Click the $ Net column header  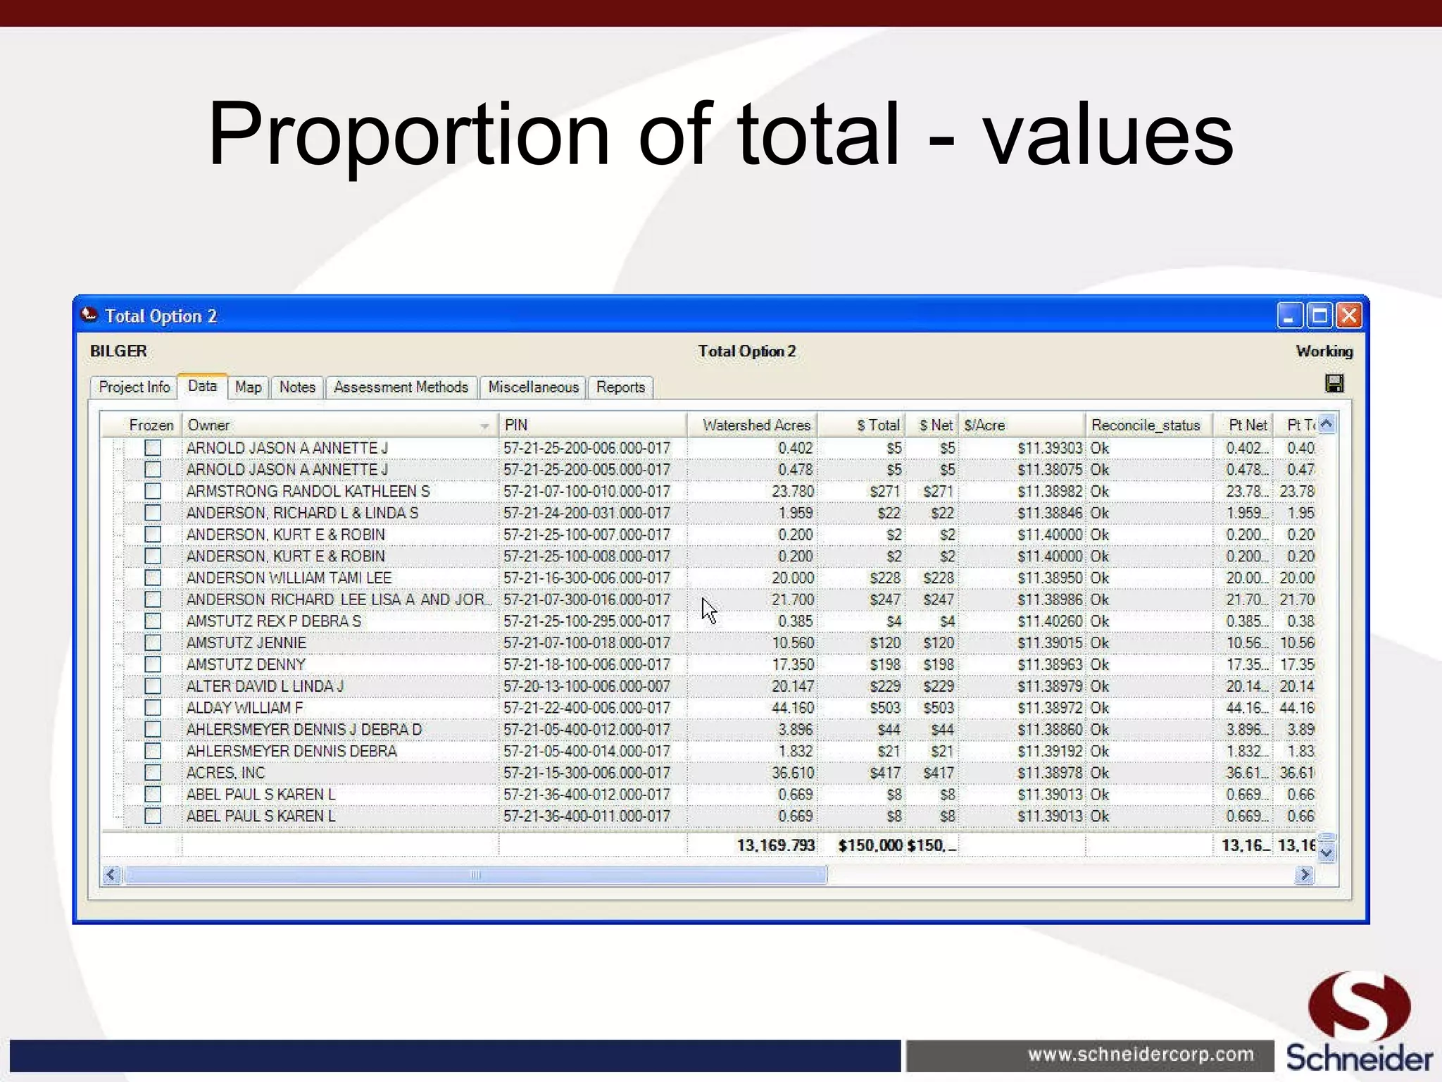pos(932,425)
